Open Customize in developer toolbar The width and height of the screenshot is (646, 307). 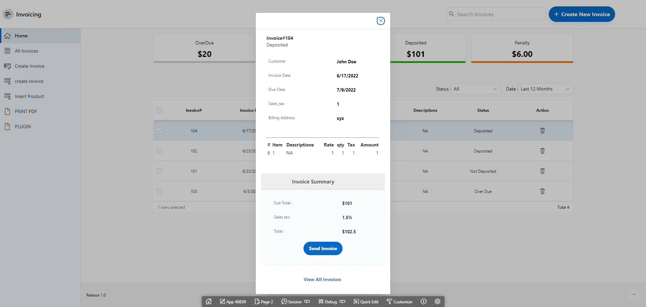pyautogui.click(x=399, y=302)
